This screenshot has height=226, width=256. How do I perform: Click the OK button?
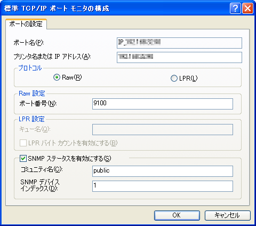point(177,215)
